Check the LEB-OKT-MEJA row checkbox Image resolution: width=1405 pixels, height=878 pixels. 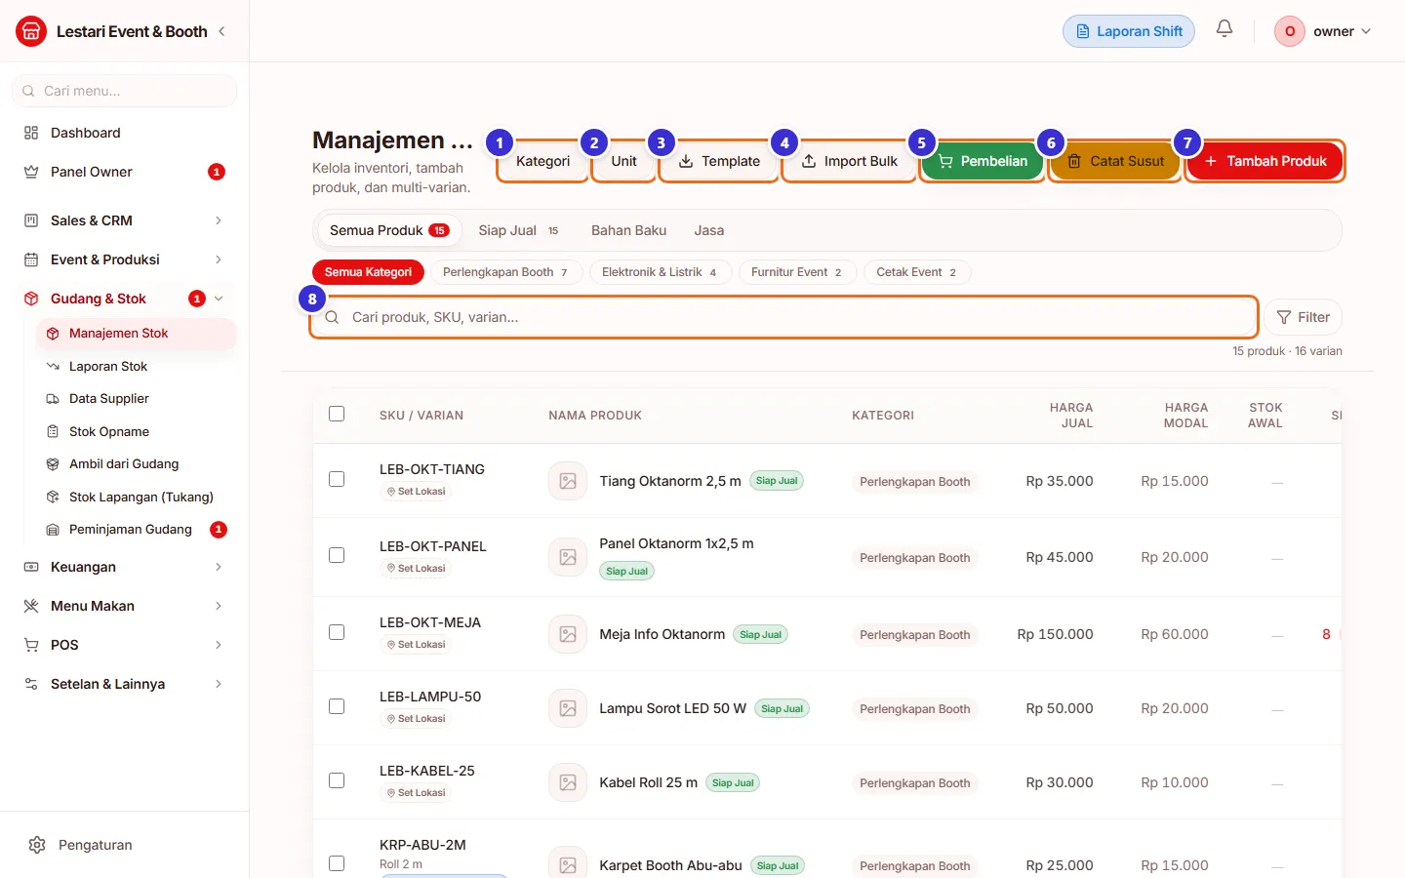click(337, 632)
